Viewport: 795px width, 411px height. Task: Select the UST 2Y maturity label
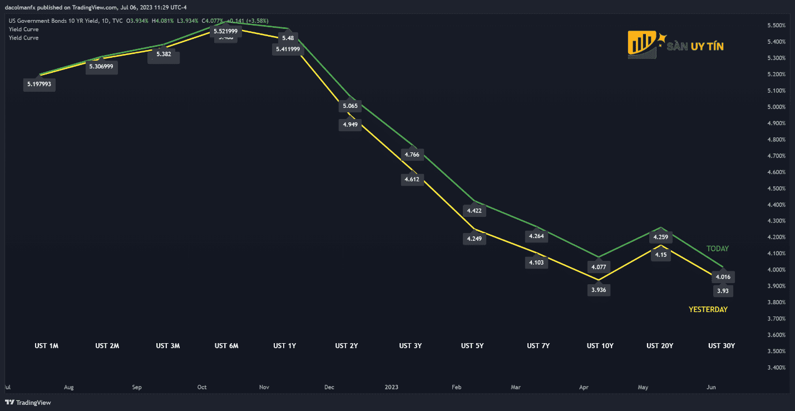click(347, 345)
